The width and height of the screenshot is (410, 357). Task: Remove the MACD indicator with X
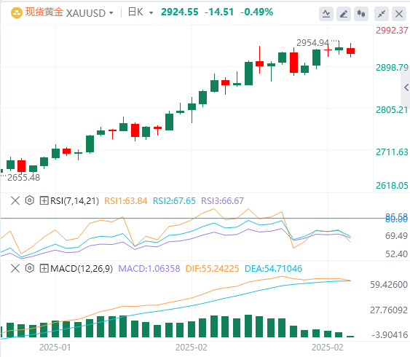(15, 269)
